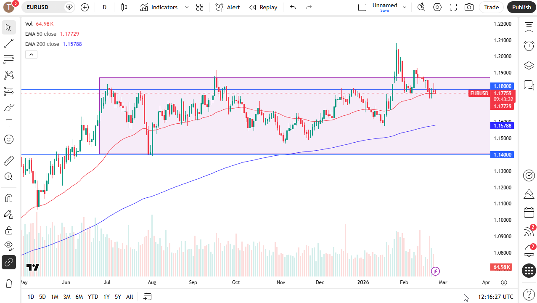Select the 5D time range

click(42, 297)
